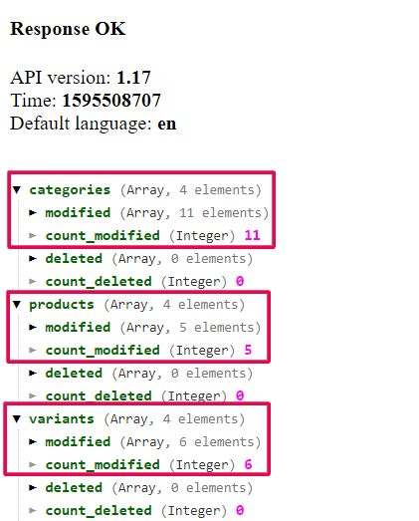The image size is (419, 521).
Task: Click count_modified under categories
Action: (103, 236)
